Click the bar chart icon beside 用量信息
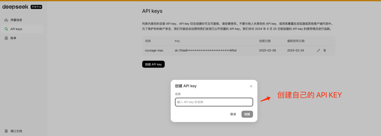 click(x=6, y=20)
